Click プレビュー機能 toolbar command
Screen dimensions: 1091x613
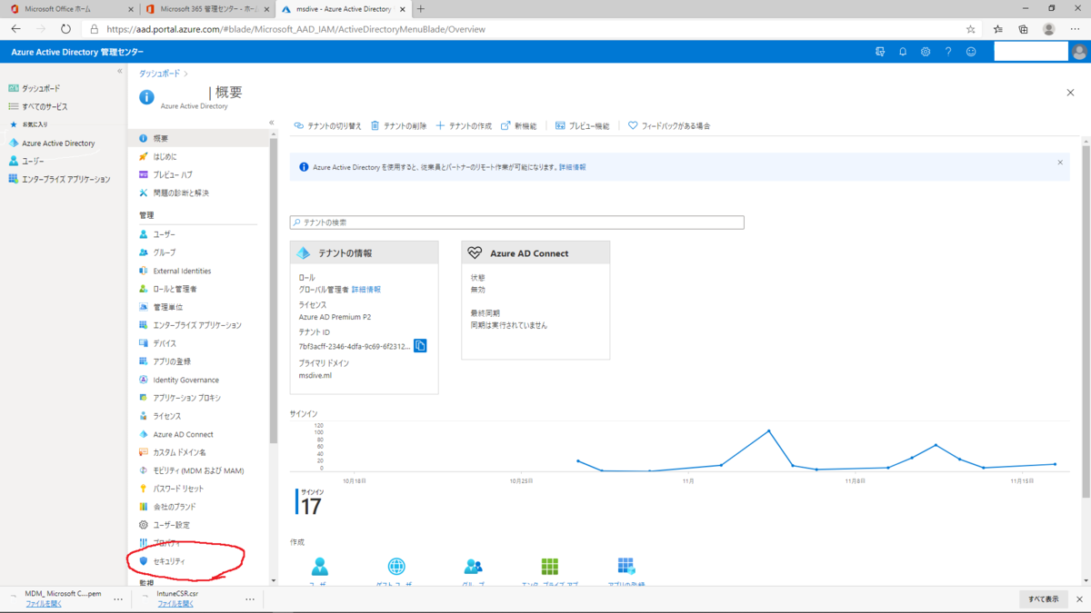click(583, 126)
